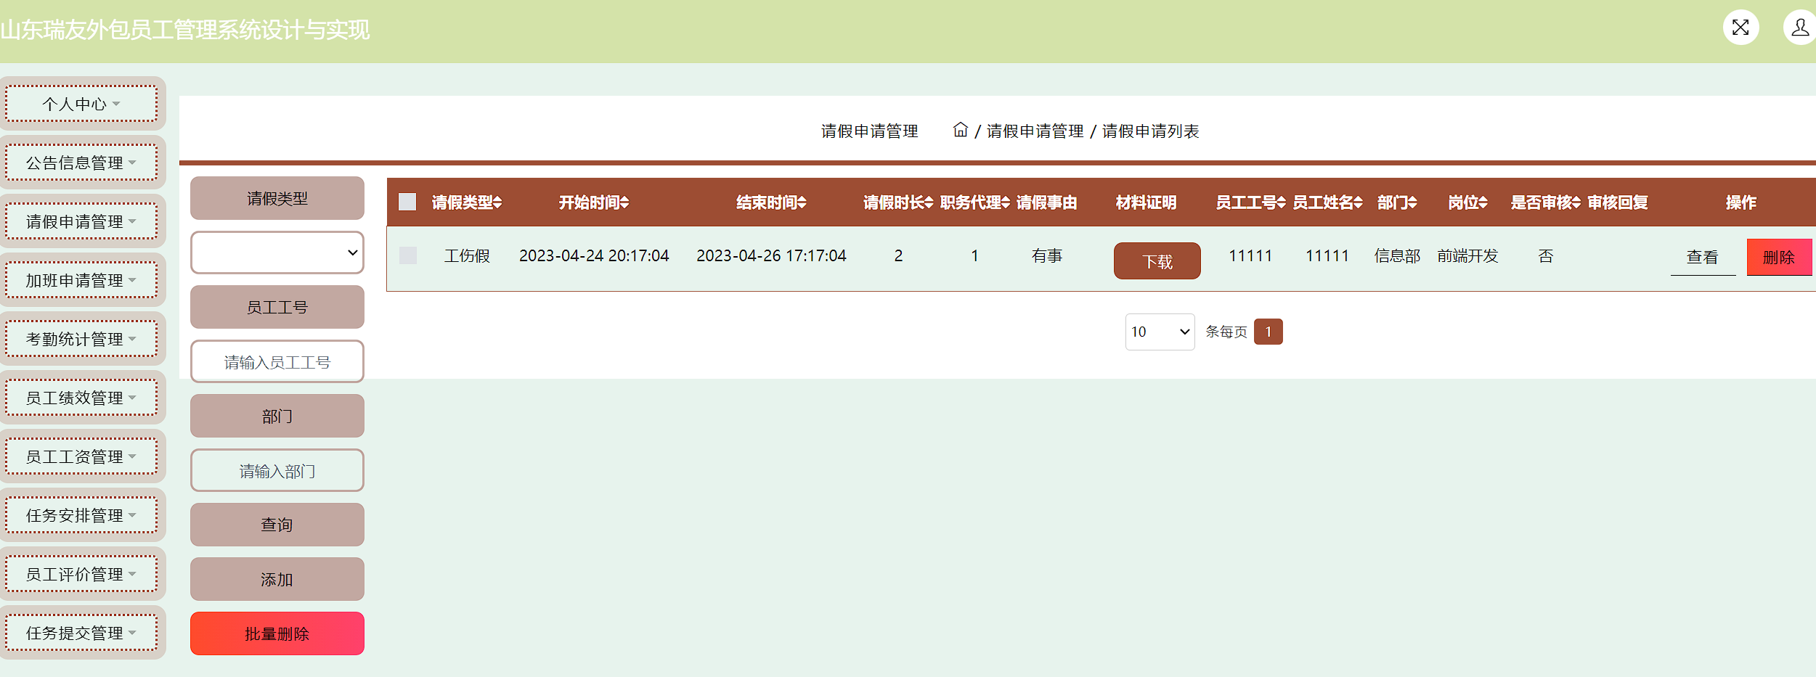Screen dimensions: 1816x677
Task: Go to page 1 in pagination
Action: point(1269,332)
